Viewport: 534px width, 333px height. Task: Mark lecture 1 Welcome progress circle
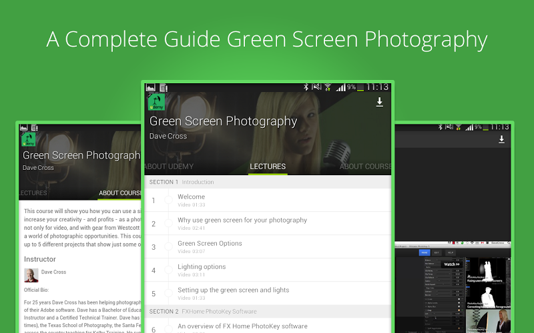[169, 200]
